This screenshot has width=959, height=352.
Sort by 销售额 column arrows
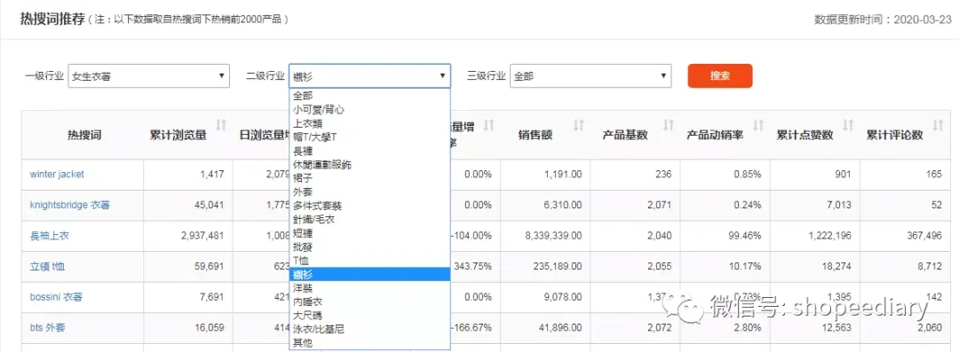[578, 125]
